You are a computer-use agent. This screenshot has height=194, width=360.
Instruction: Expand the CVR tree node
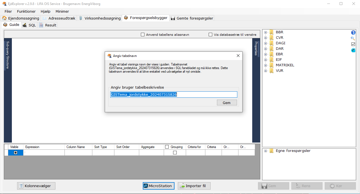tap(265, 37)
